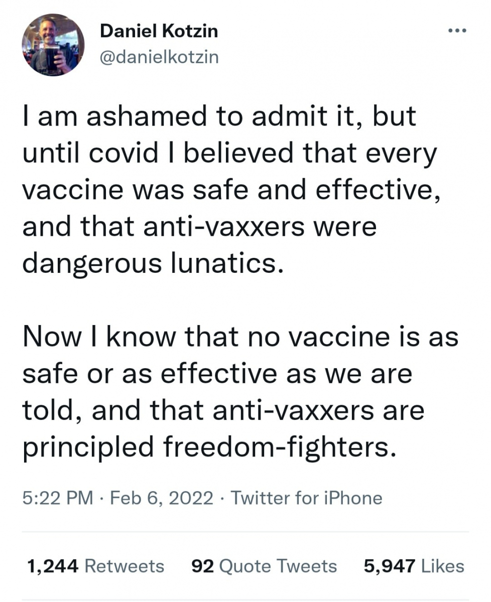
Task: Click the @danielkotzin handle
Action: point(159,57)
